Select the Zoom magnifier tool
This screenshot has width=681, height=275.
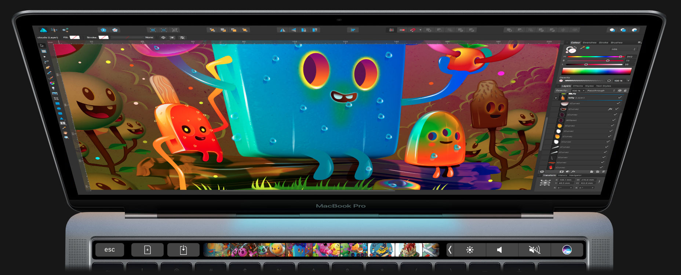pyautogui.click(x=66, y=137)
